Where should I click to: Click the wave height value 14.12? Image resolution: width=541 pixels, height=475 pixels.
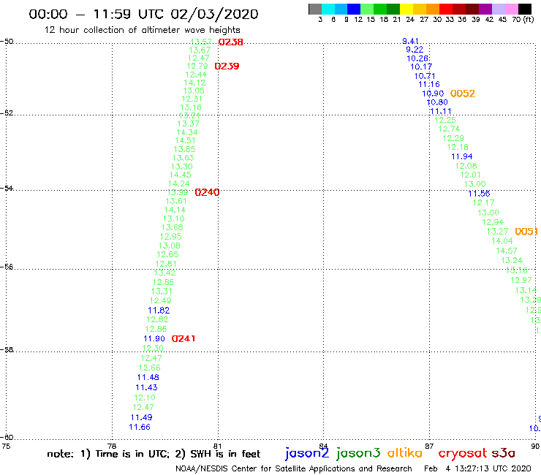coord(194,83)
